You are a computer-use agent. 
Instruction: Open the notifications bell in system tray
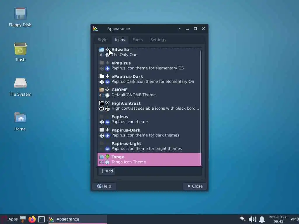coord(262,219)
